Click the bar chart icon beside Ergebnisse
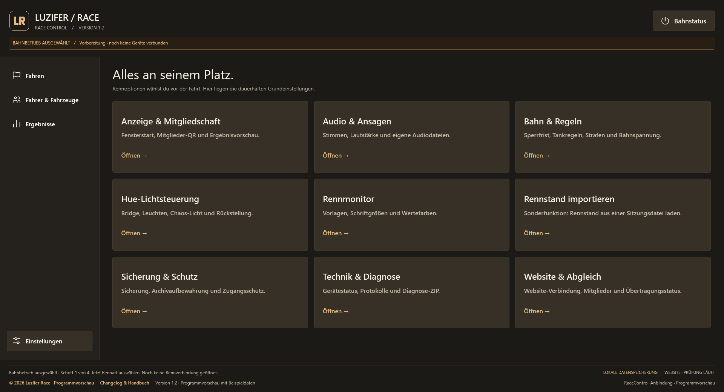 tap(17, 124)
